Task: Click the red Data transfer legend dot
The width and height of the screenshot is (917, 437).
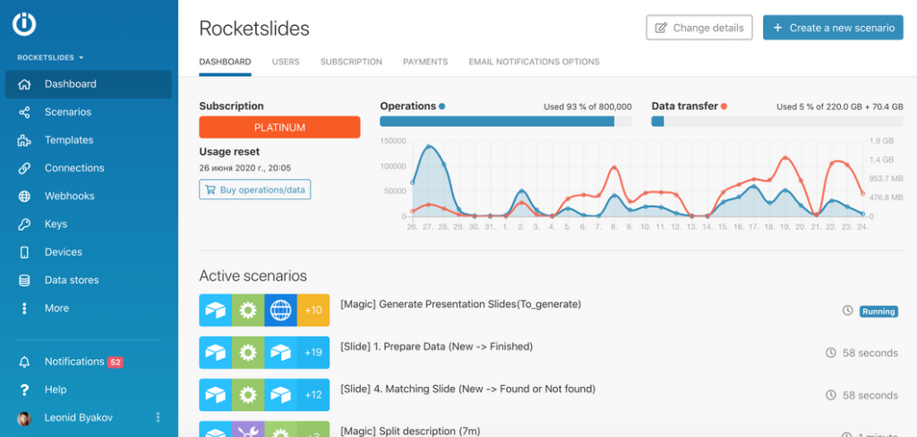Action: (724, 106)
